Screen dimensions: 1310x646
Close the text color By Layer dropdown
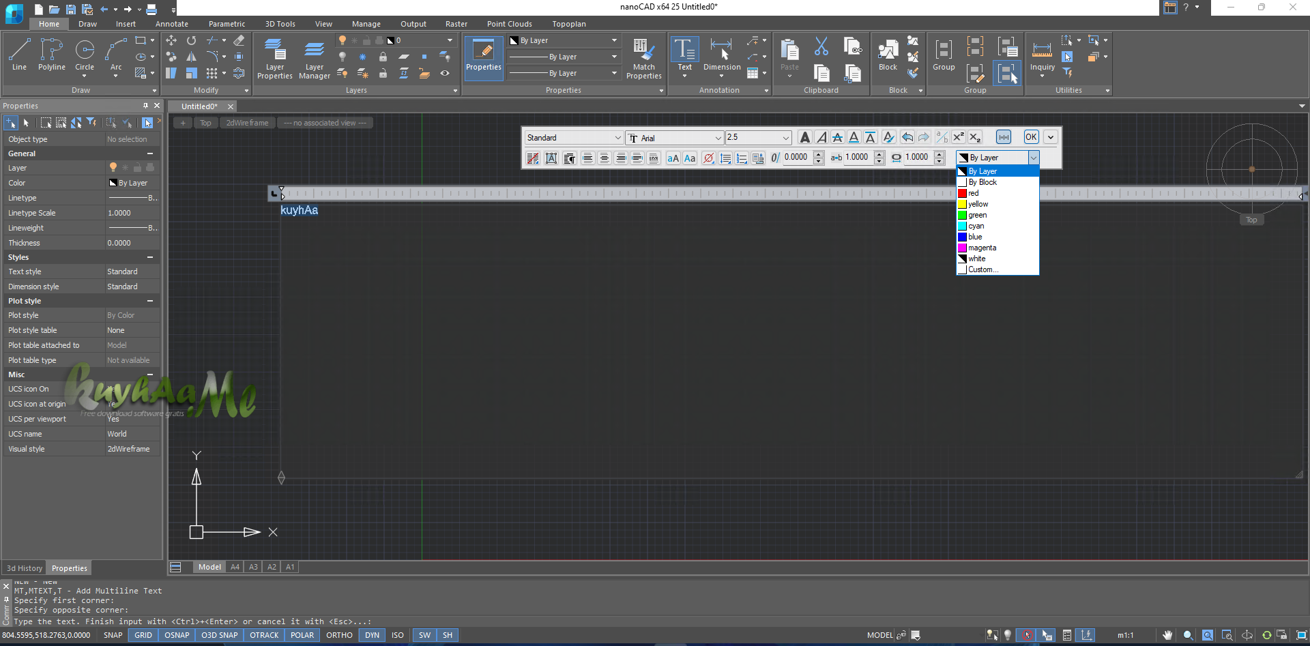pos(1034,158)
